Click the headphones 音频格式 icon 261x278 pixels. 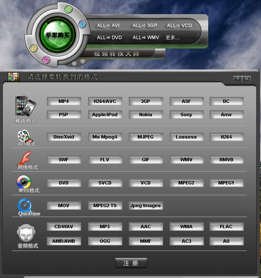[26, 233]
